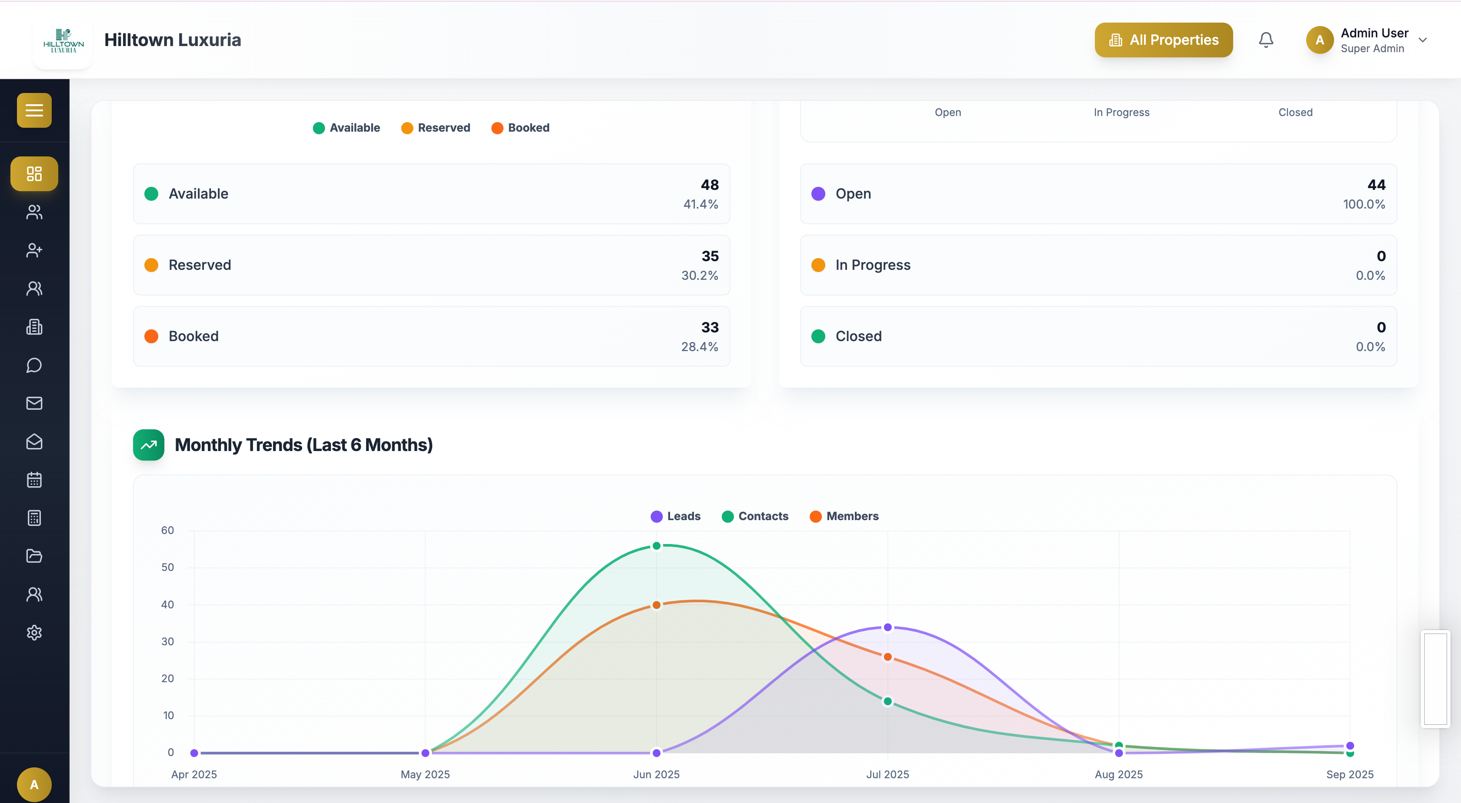
Task: Click the notification bell icon
Action: click(x=1266, y=40)
